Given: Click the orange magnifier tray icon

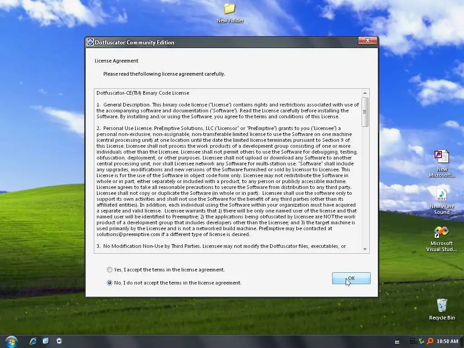Looking at the screenshot, I should point(430,341).
